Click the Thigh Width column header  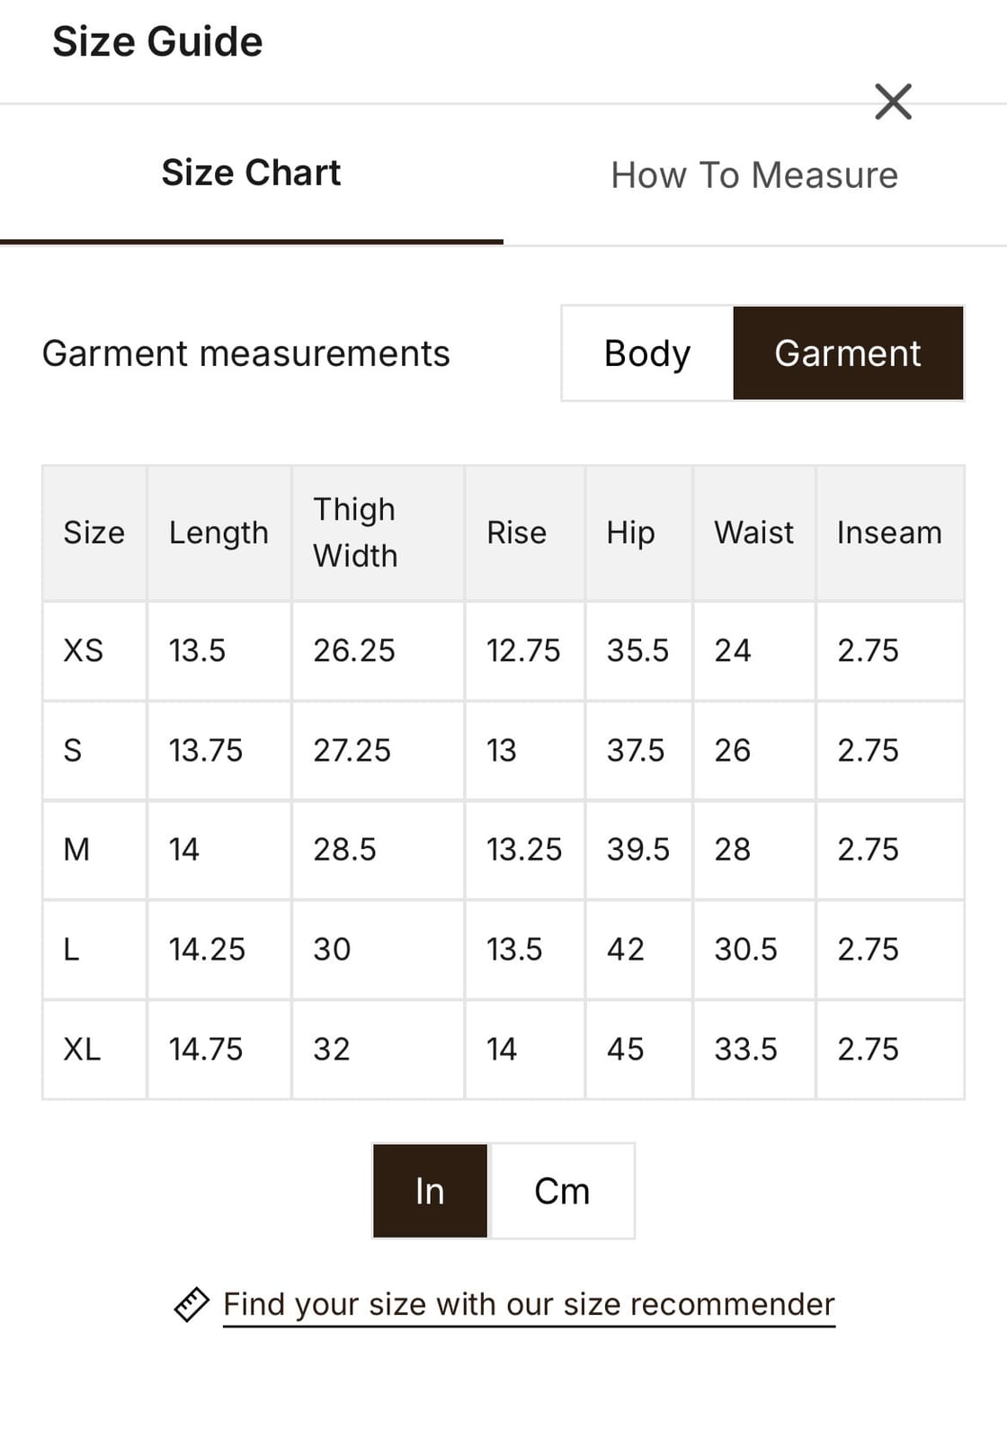[355, 532]
